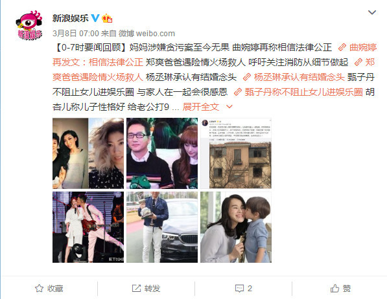Open comments via speech bubble icon
Viewport: 387px width, 299px height.
tap(239, 289)
